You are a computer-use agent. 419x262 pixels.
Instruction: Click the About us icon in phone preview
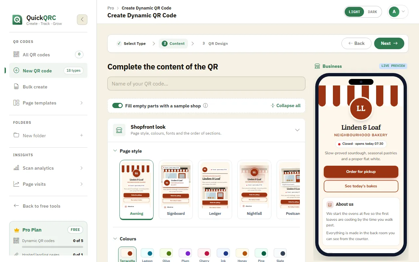tap(330, 204)
